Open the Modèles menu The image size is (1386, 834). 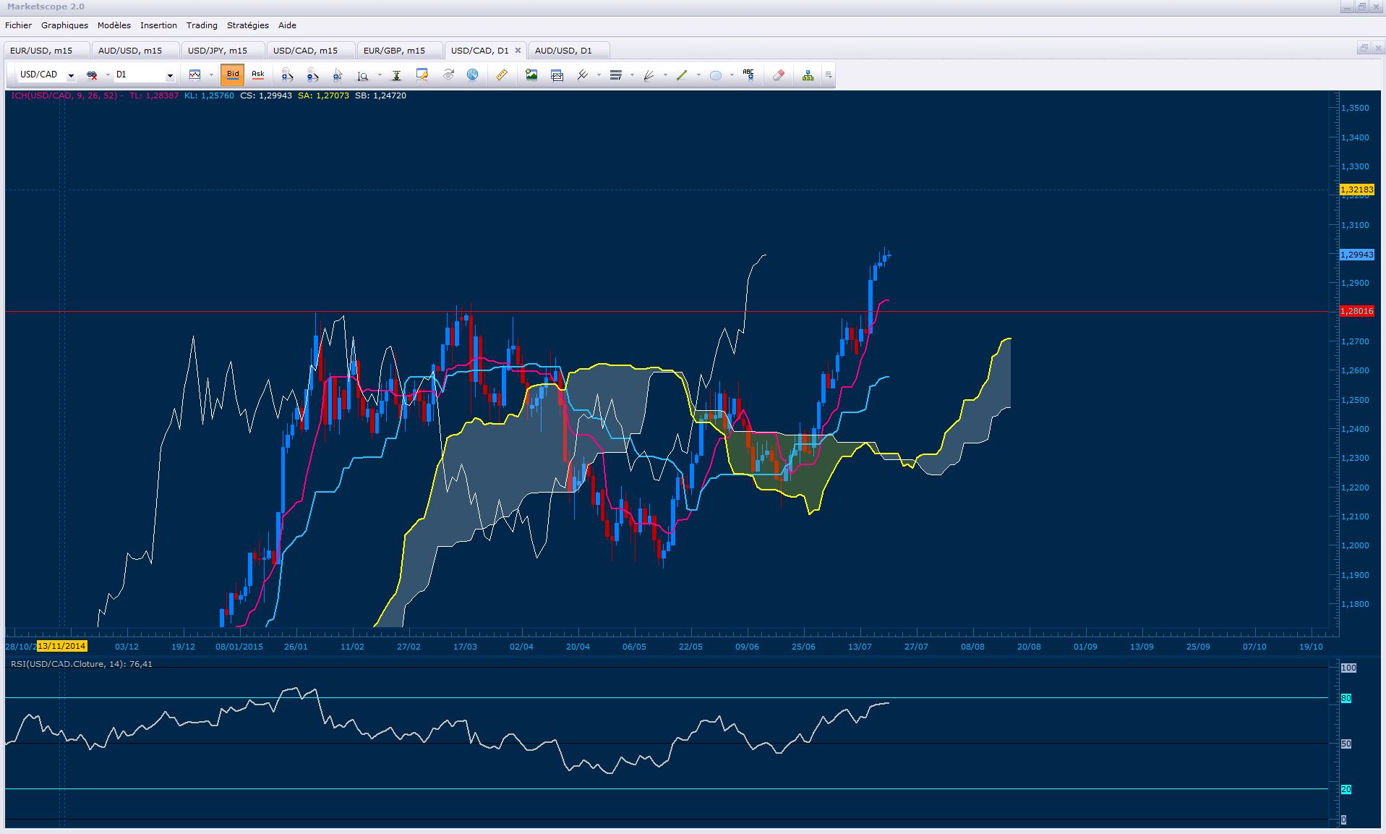114,25
